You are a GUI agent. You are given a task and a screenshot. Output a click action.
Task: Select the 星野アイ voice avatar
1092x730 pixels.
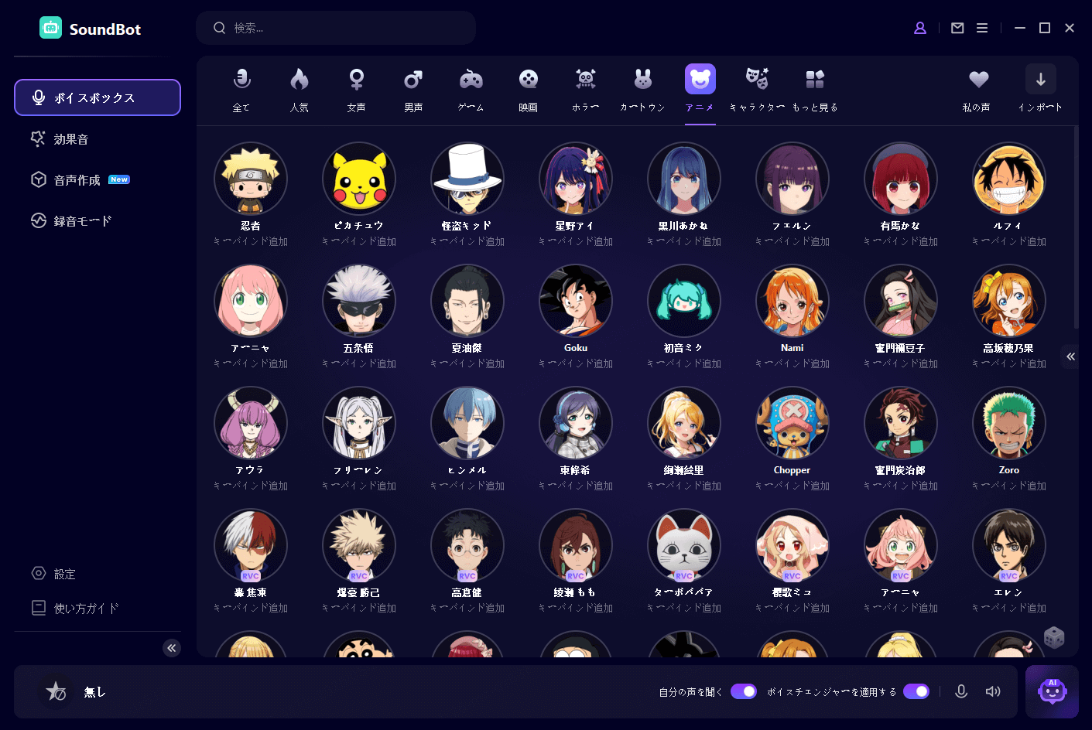[576, 179]
